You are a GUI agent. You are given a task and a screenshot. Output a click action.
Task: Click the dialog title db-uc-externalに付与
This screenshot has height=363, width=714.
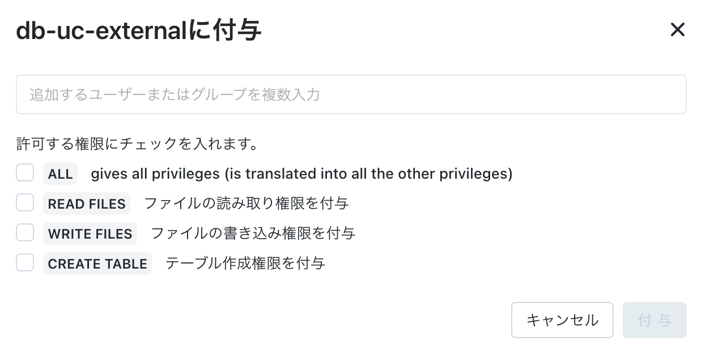tap(138, 30)
